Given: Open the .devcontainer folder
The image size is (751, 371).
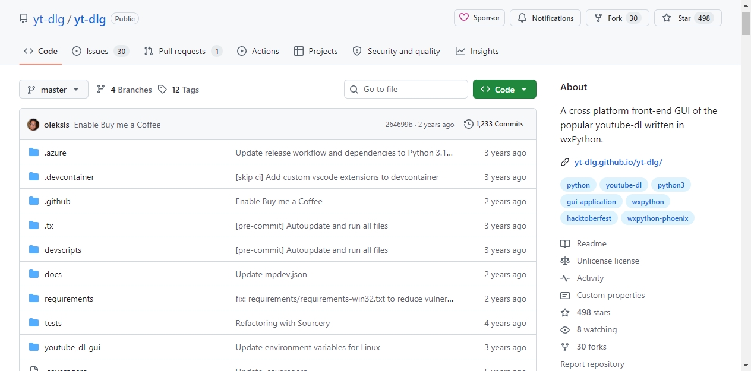Looking at the screenshot, I should (69, 177).
